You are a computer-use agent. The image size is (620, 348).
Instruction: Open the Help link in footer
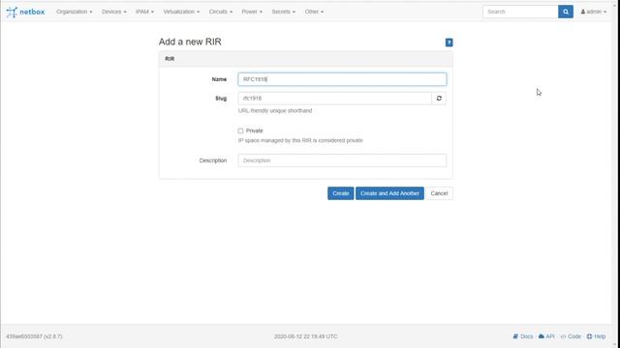pos(596,336)
